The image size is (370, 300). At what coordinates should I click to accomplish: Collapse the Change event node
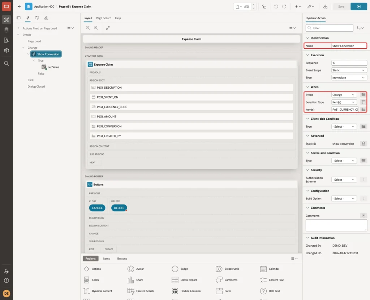point(23,48)
